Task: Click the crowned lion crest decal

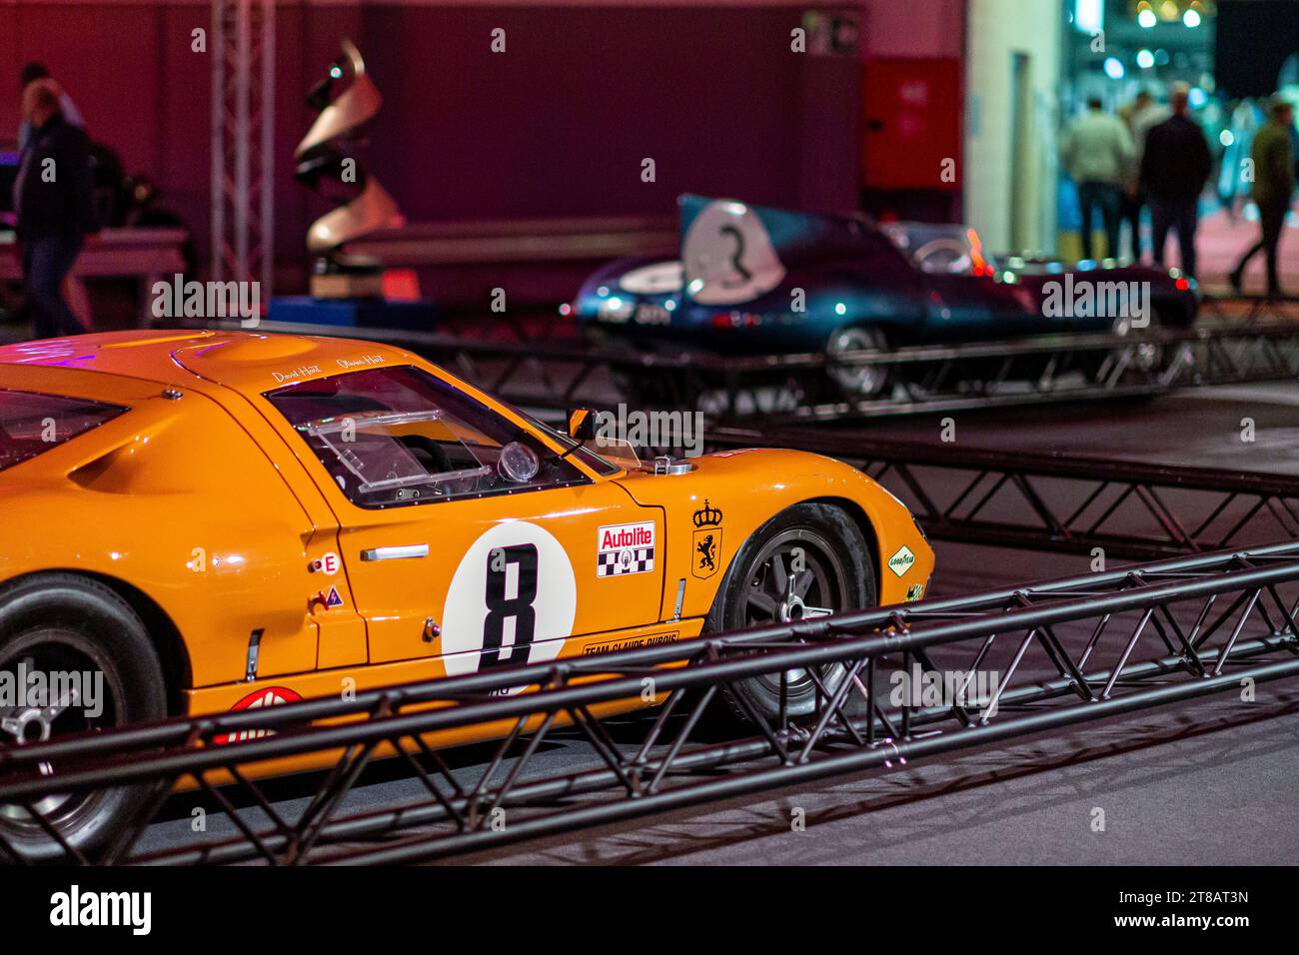Action: tap(707, 539)
